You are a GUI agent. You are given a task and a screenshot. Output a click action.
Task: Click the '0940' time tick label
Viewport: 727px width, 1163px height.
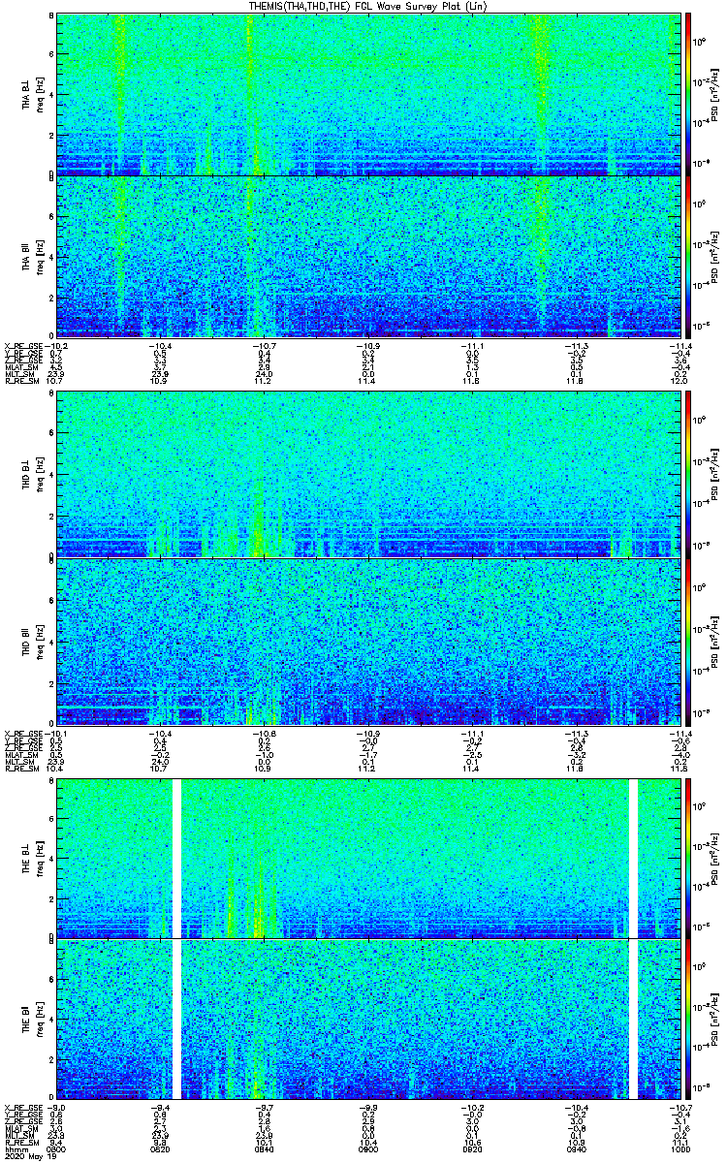(576, 1149)
